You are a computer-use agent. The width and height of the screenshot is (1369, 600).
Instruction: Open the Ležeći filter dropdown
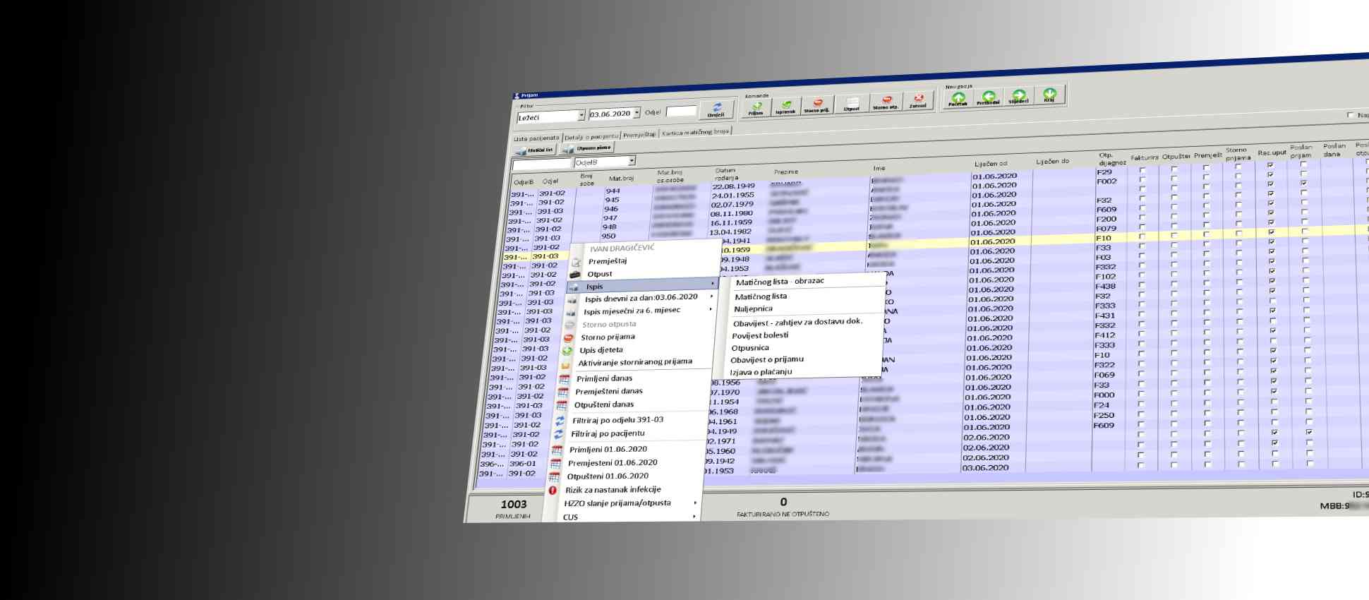coord(581,116)
